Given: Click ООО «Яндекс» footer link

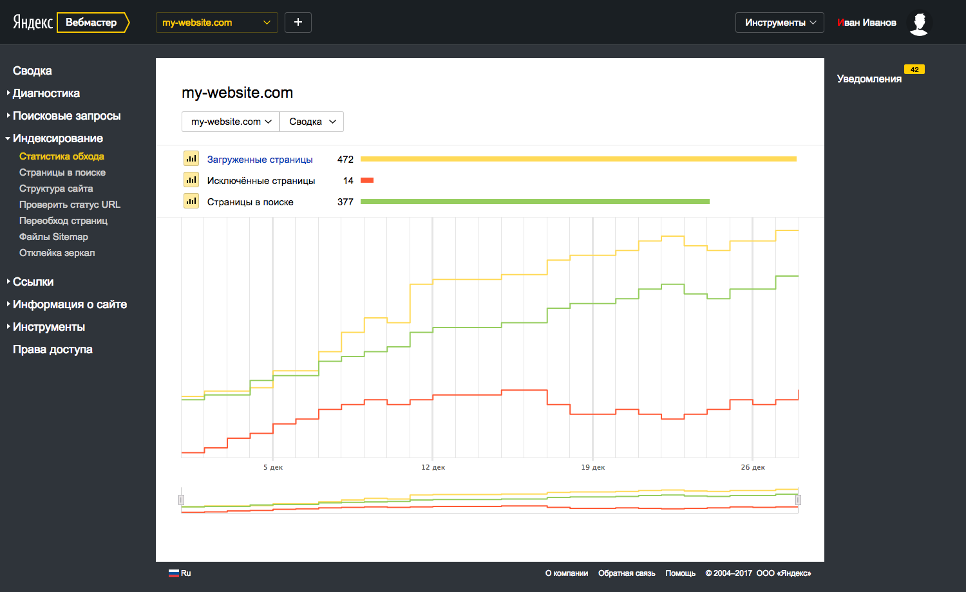Looking at the screenshot, I should (783, 573).
